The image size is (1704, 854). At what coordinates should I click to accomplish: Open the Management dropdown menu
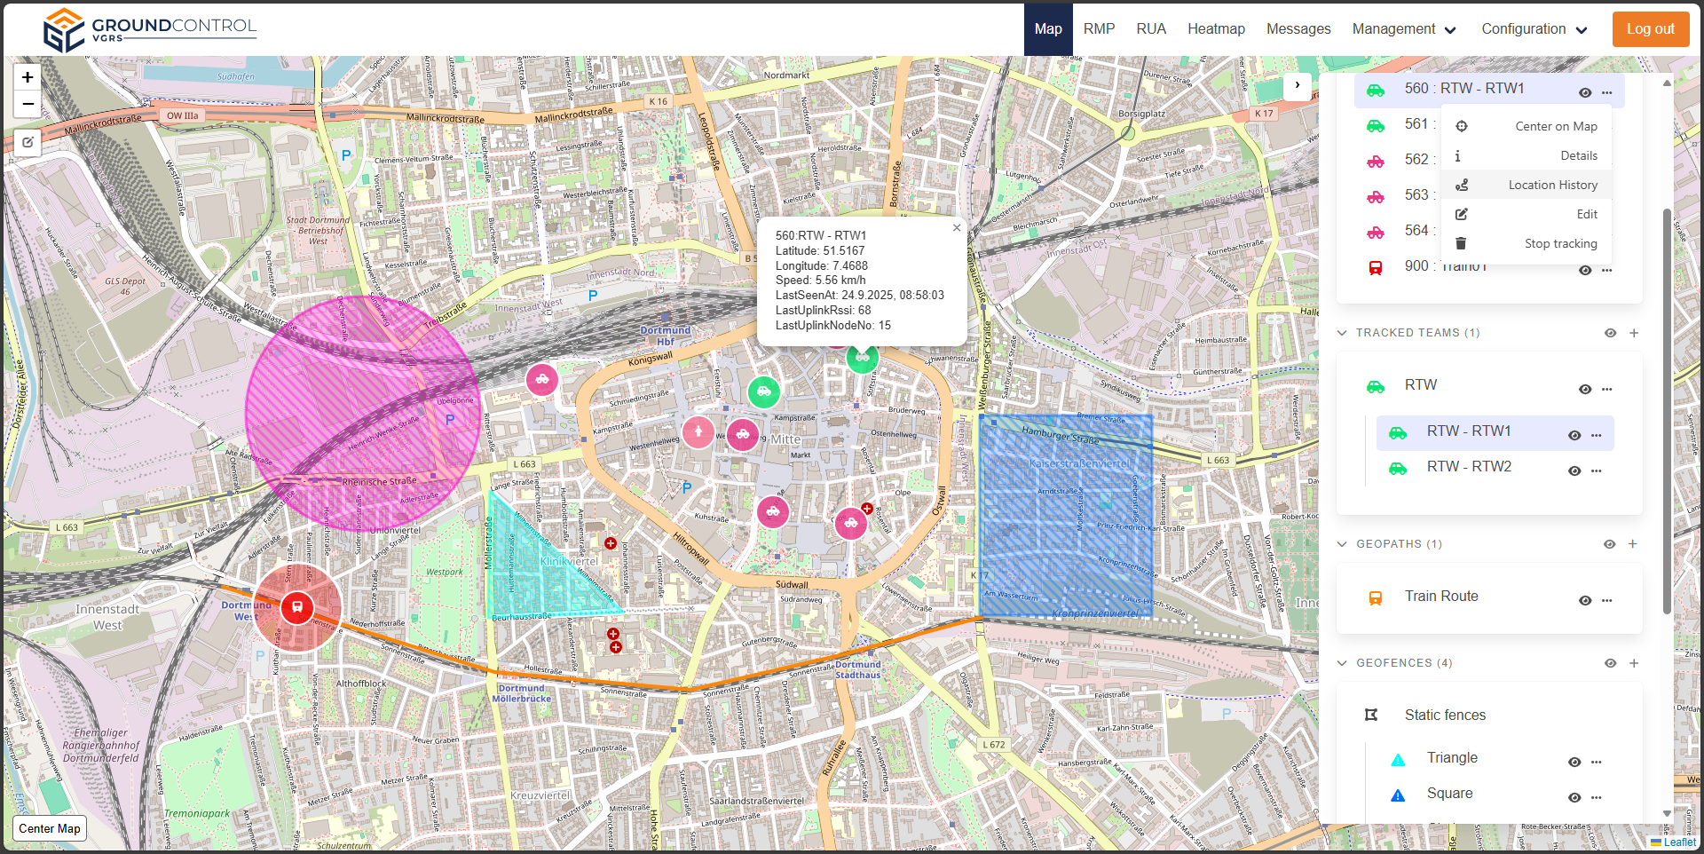(1403, 29)
